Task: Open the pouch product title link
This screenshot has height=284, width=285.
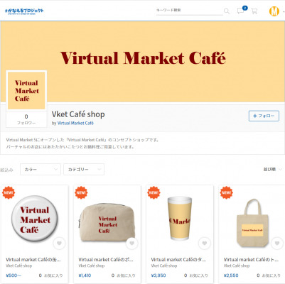Action: 106,260
